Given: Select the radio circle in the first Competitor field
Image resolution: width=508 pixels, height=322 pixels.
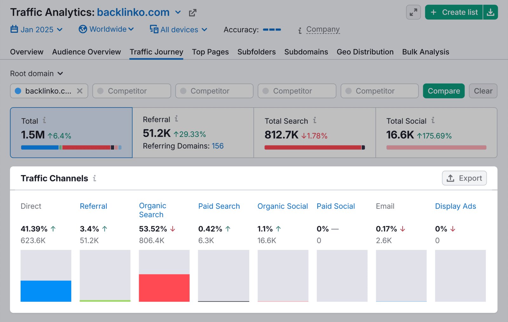Looking at the screenshot, I should tap(101, 91).
